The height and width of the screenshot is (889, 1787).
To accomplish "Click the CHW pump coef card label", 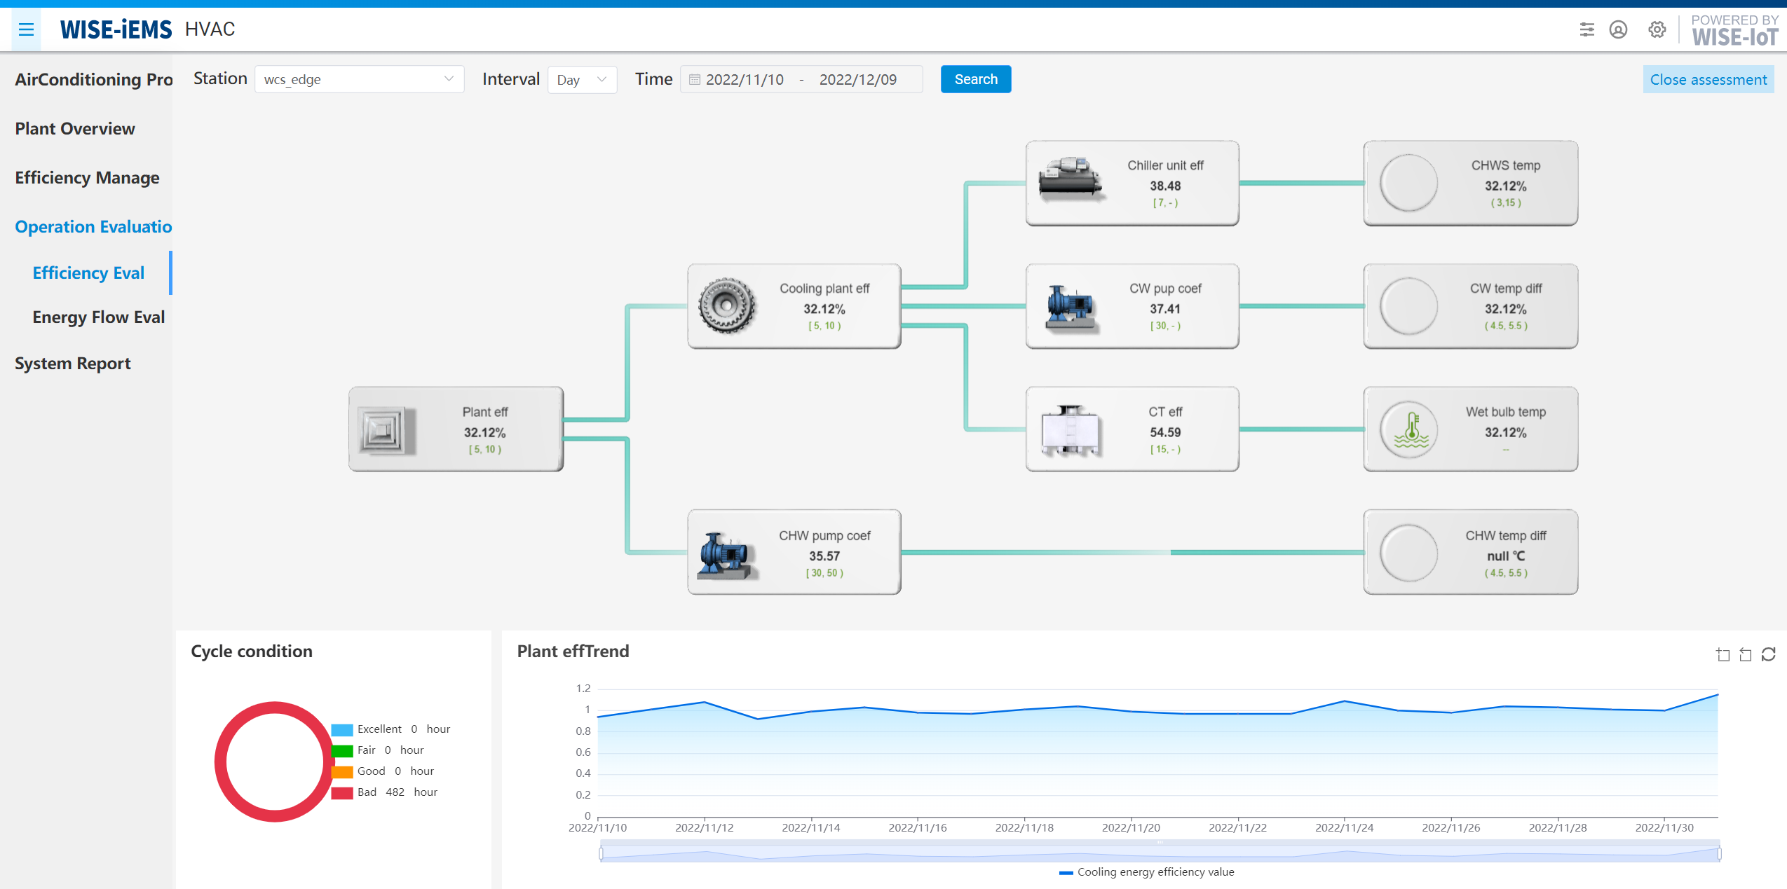I will point(824,536).
